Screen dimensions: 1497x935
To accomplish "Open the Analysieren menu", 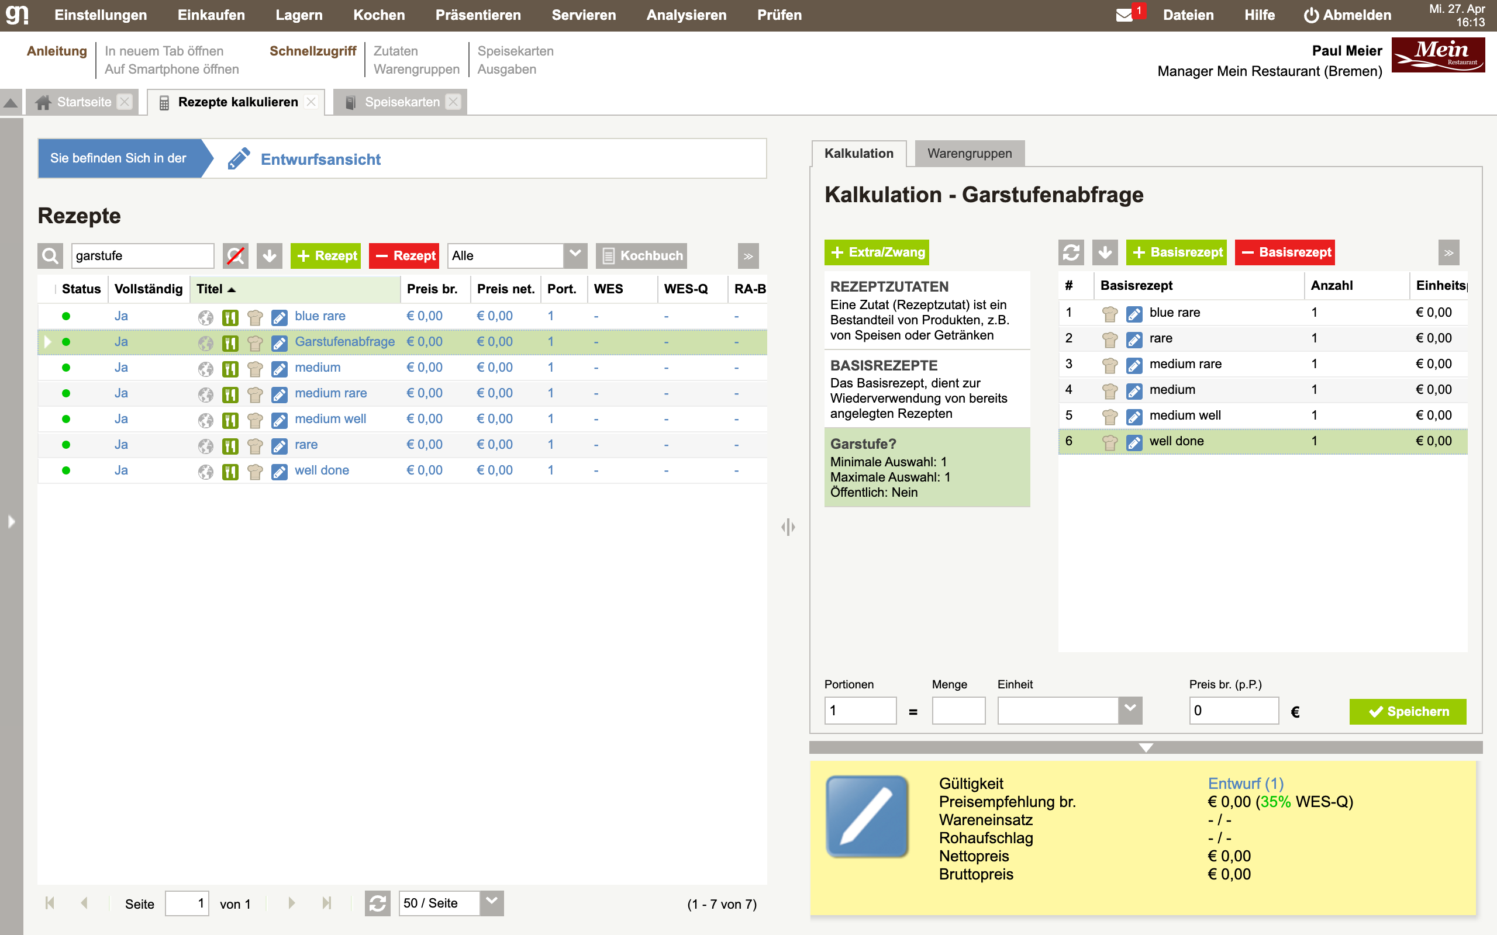I will tap(686, 15).
